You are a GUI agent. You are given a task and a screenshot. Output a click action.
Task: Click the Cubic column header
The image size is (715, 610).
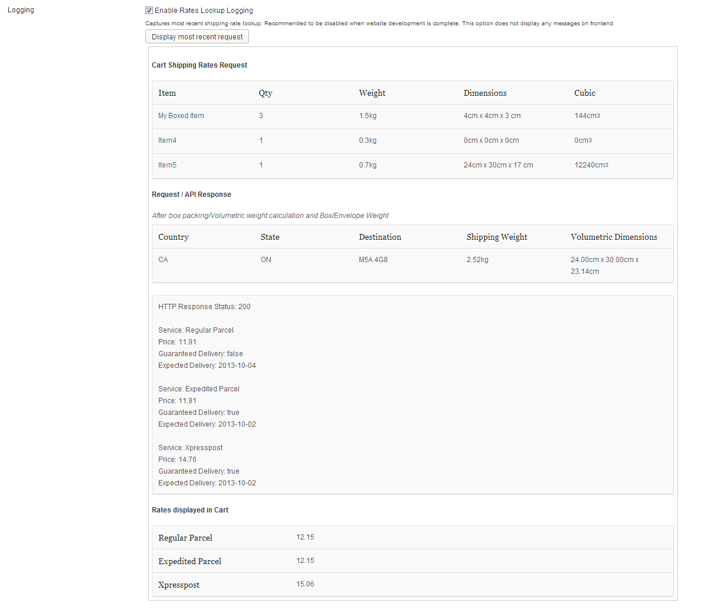(585, 93)
